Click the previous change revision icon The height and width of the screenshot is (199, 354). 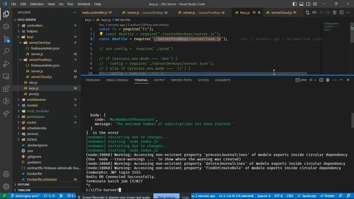click(x=314, y=12)
